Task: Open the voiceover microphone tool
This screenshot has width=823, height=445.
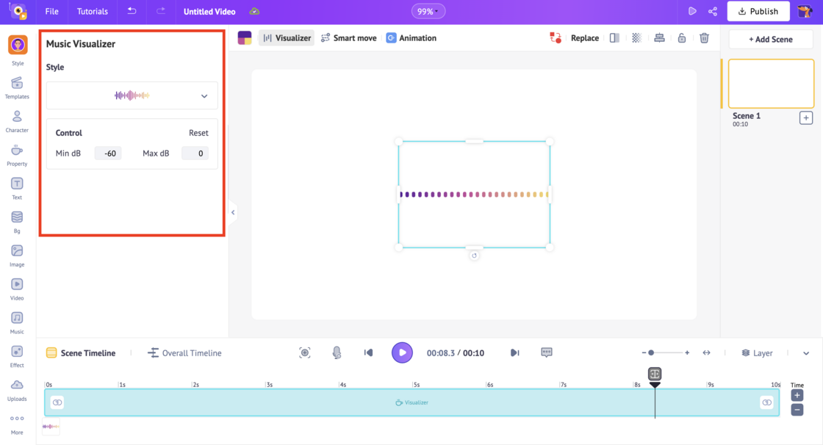Action: tap(337, 352)
